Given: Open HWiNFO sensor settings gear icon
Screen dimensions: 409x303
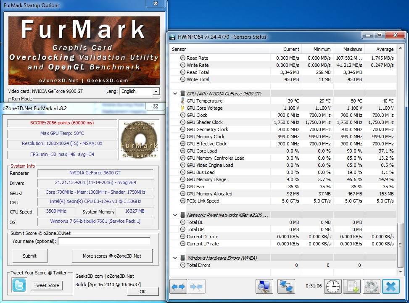Looking at the screenshot, I should pyautogui.click(x=371, y=287).
